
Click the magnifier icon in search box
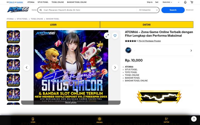pos(41,10)
